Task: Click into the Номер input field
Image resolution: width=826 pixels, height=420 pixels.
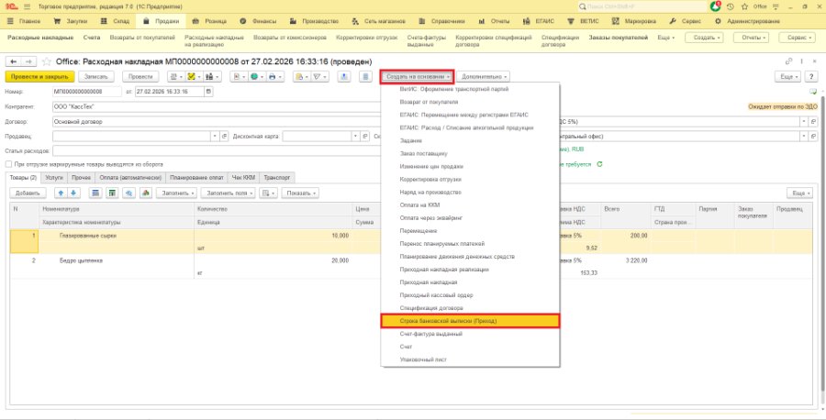Action: coord(87,91)
